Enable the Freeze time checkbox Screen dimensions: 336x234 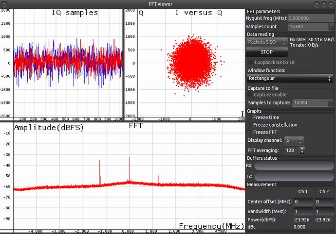coord(250,117)
